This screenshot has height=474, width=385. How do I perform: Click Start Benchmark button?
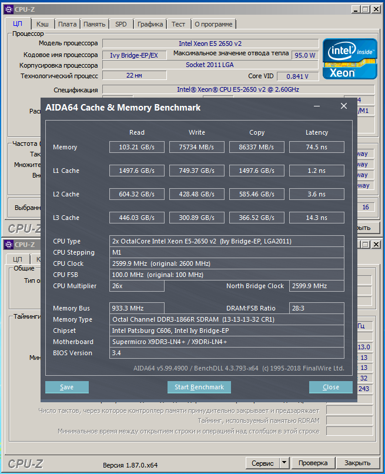pyautogui.click(x=199, y=387)
